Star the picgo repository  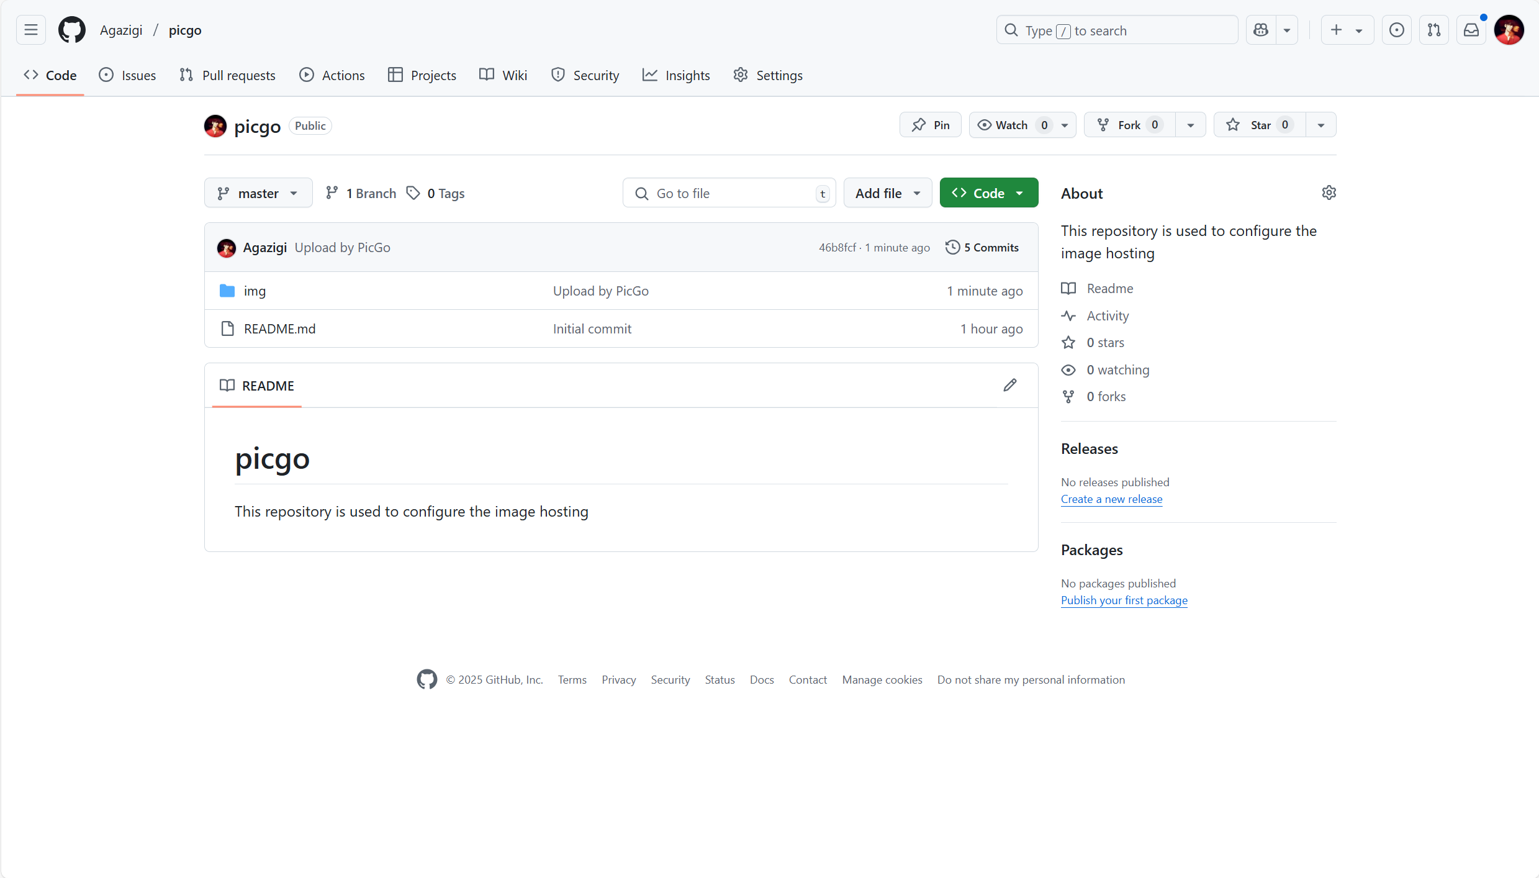1260,125
